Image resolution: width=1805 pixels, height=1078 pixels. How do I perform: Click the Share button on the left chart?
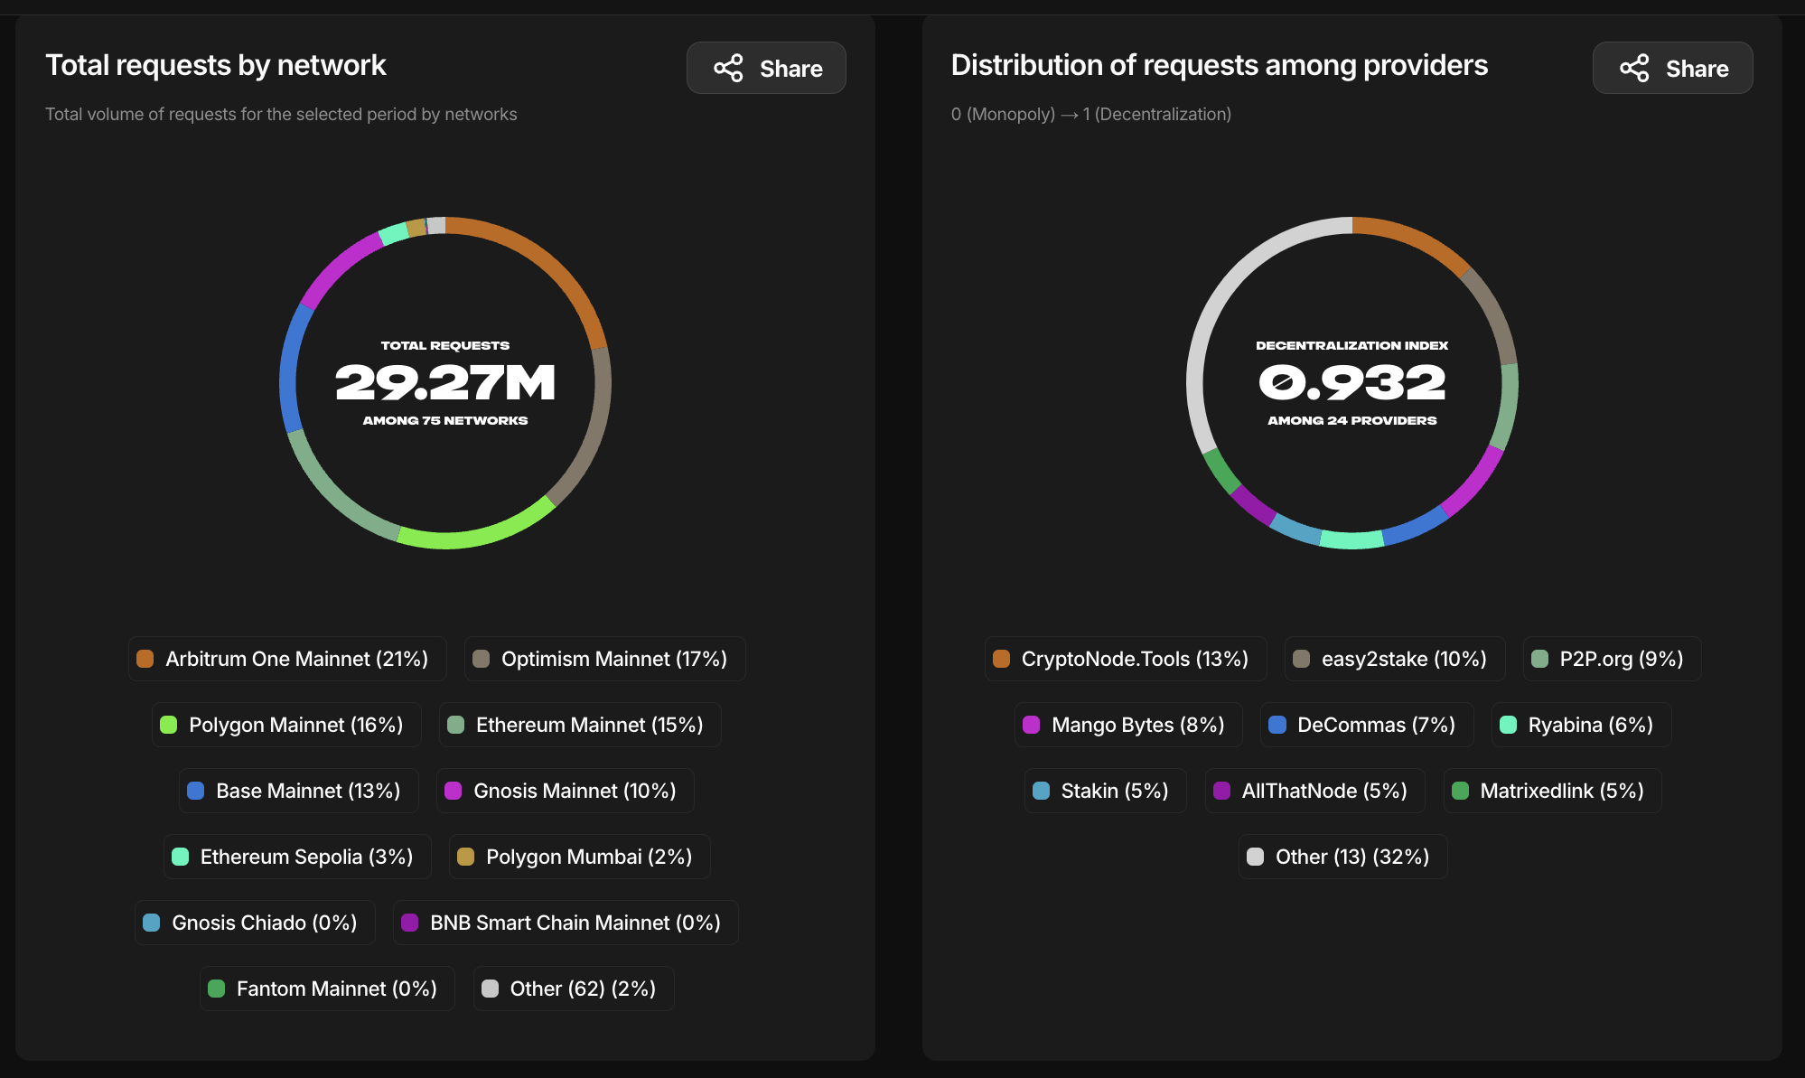coord(765,68)
